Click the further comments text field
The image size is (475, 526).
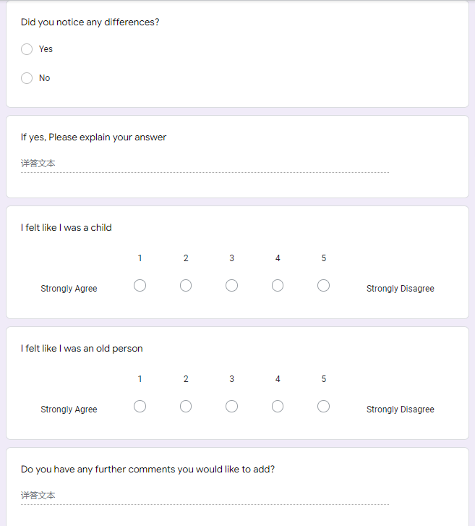[205, 496]
